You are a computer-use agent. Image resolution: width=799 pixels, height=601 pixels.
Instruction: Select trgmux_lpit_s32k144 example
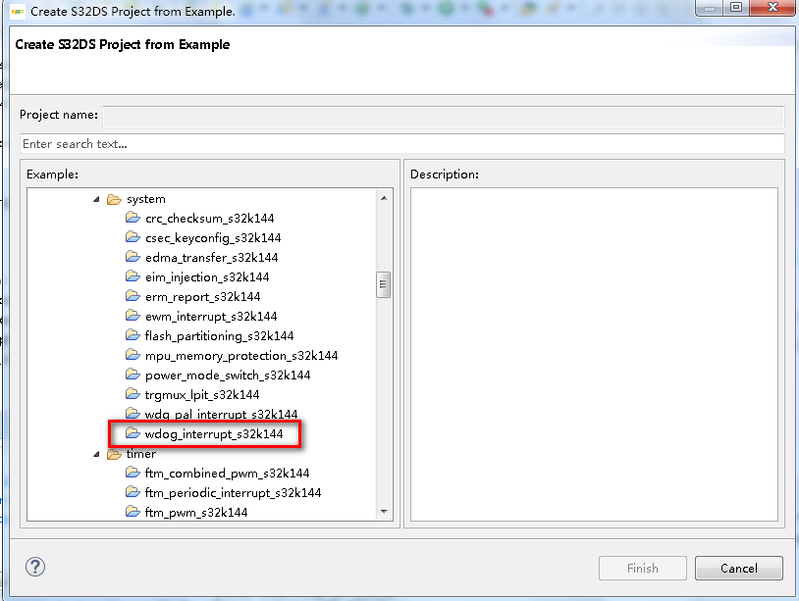click(x=202, y=395)
